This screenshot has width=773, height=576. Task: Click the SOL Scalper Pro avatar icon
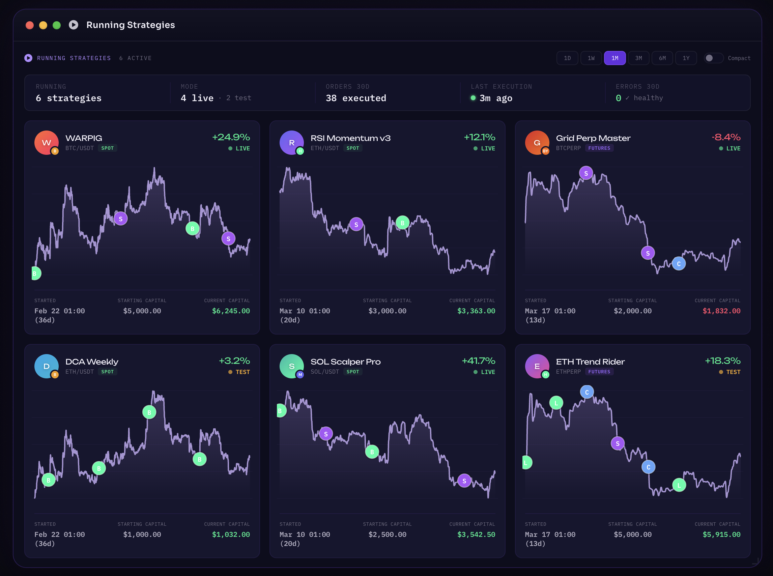pyautogui.click(x=291, y=366)
